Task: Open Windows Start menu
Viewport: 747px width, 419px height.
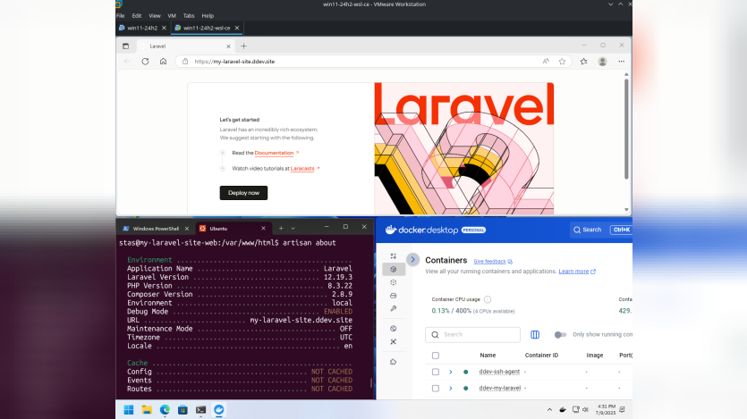Action: pos(129,409)
